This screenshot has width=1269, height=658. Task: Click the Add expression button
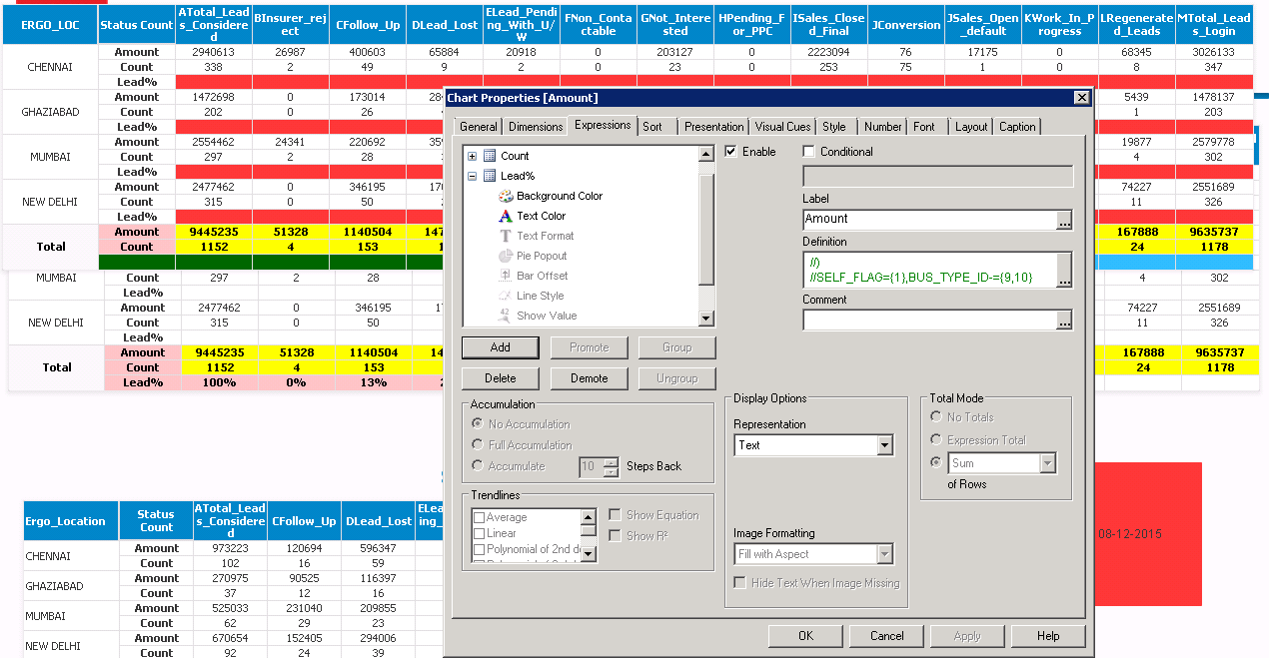501,347
